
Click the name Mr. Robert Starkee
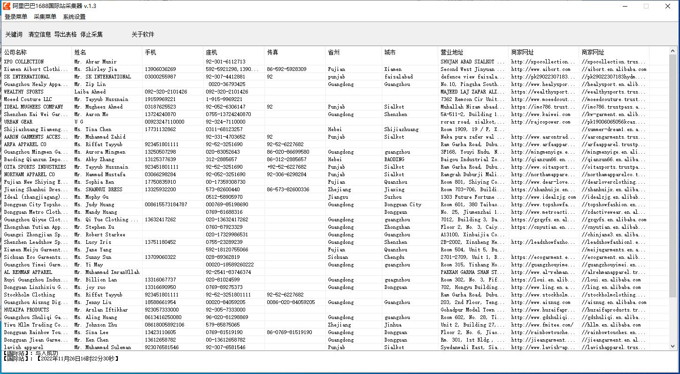(x=100, y=234)
